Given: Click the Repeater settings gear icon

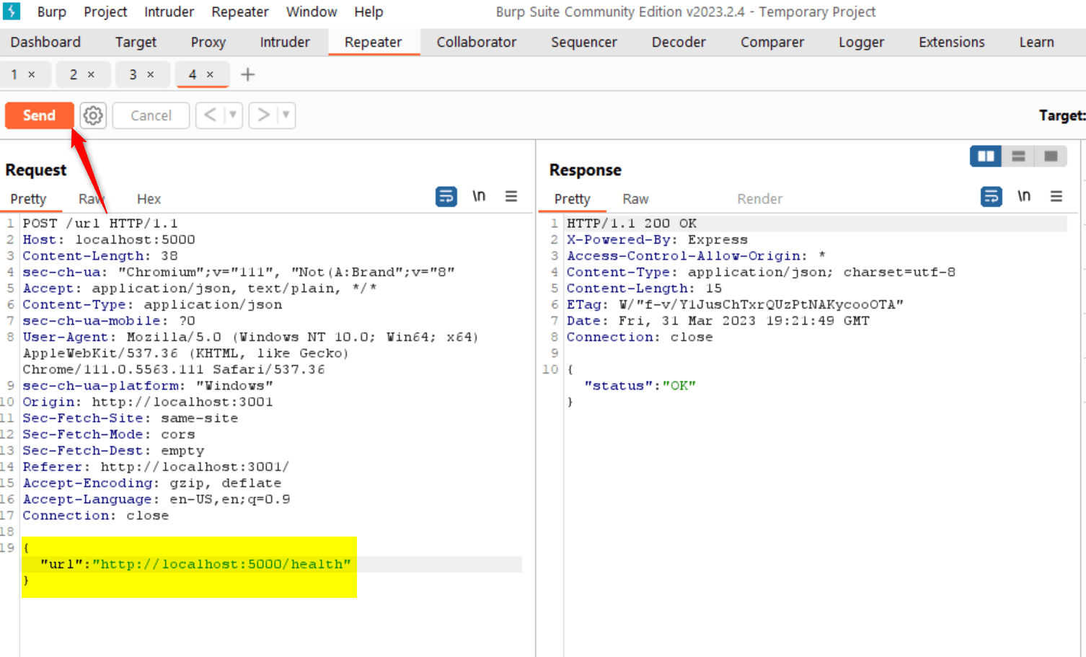Looking at the screenshot, I should [93, 115].
